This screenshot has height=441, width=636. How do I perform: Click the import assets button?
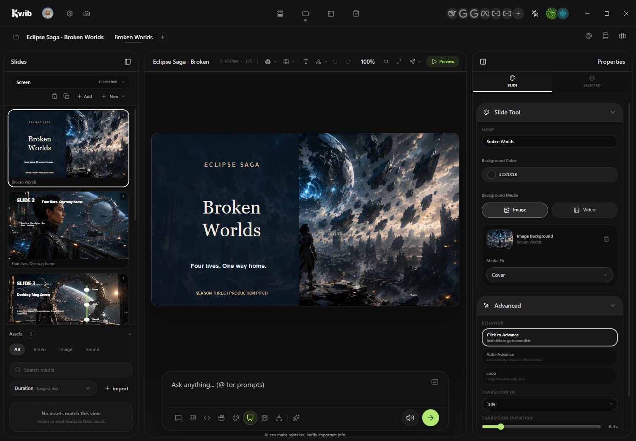tap(117, 388)
